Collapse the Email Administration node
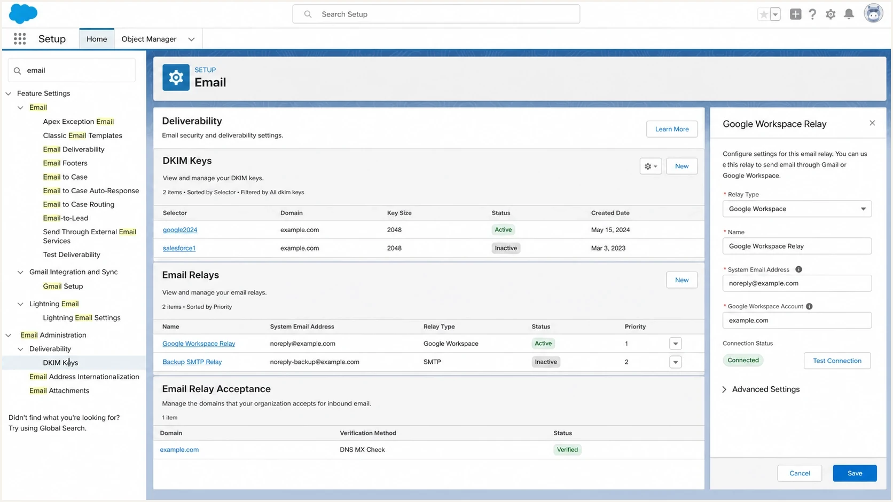Screen dimensions: 893x502 [x=9, y=335]
